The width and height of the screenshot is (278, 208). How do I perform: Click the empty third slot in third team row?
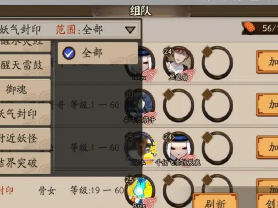pos(217,148)
